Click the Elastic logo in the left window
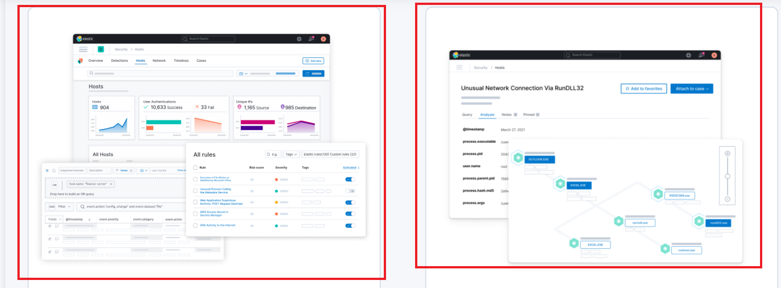Image resolution: width=781 pixels, height=288 pixels. [x=85, y=39]
